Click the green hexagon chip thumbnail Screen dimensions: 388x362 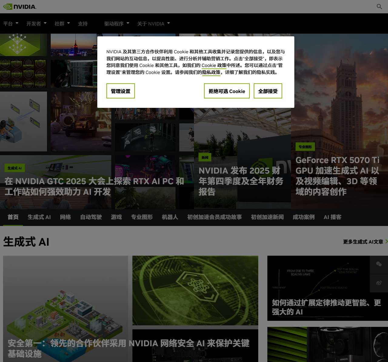195,290
